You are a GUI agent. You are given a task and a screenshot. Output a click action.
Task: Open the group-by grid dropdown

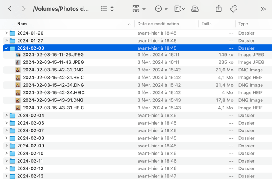[x=139, y=9]
